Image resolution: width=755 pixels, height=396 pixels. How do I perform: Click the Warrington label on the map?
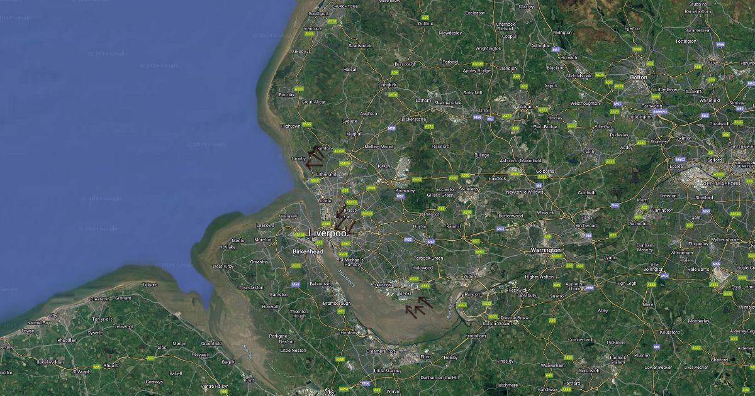[545, 250]
